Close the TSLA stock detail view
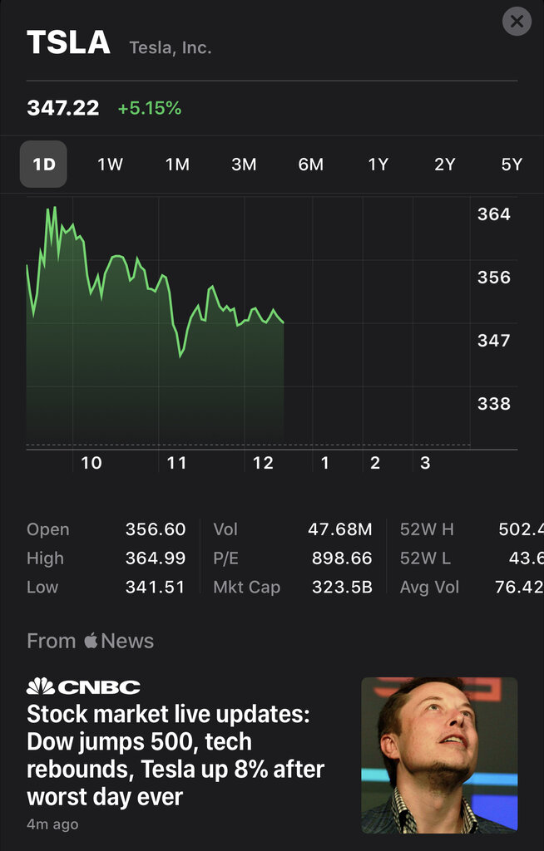This screenshot has width=544, height=851. click(517, 21)
